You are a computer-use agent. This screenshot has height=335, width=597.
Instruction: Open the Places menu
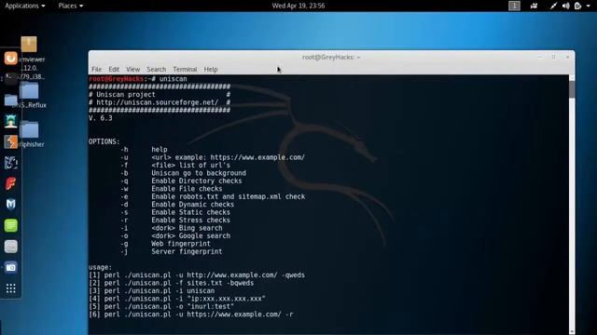point(71,6)
